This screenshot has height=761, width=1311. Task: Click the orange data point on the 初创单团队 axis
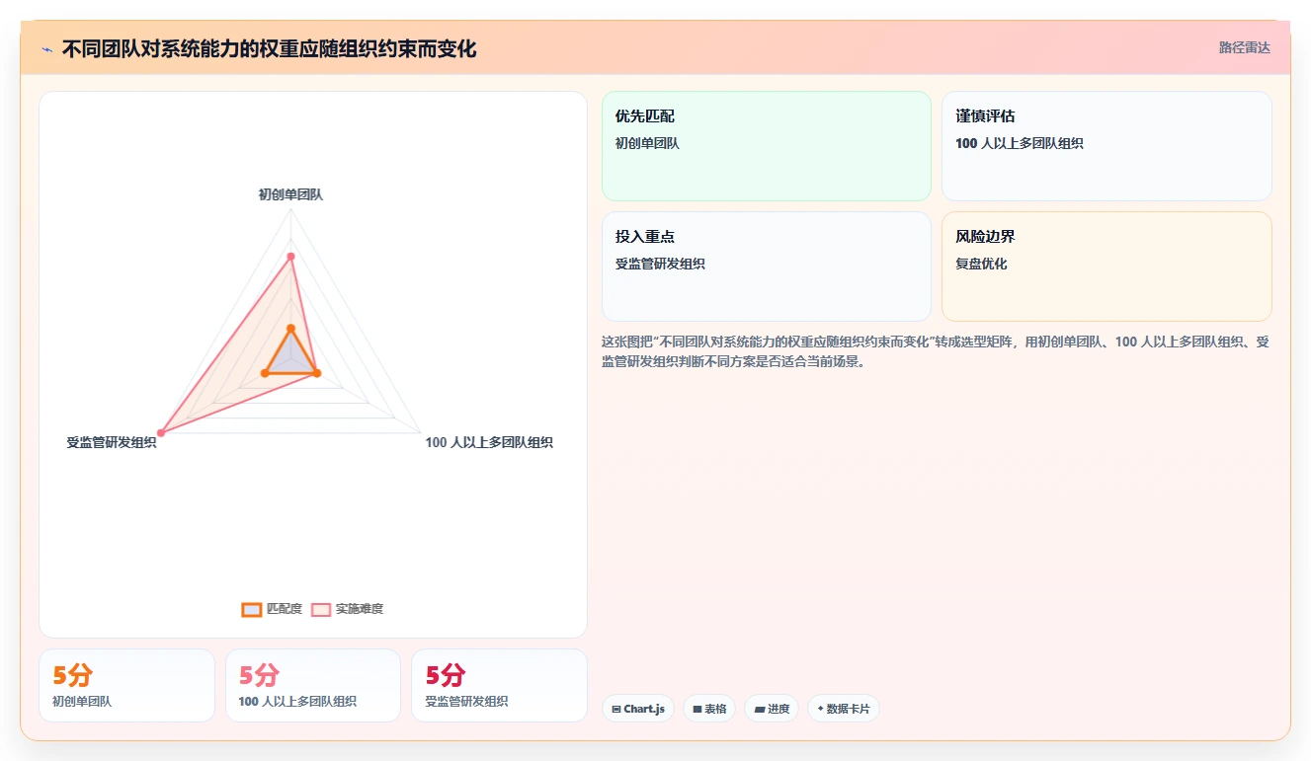click(290, 328)
